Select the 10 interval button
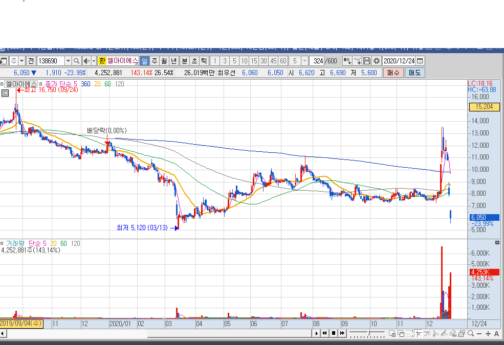 point(244,61)
